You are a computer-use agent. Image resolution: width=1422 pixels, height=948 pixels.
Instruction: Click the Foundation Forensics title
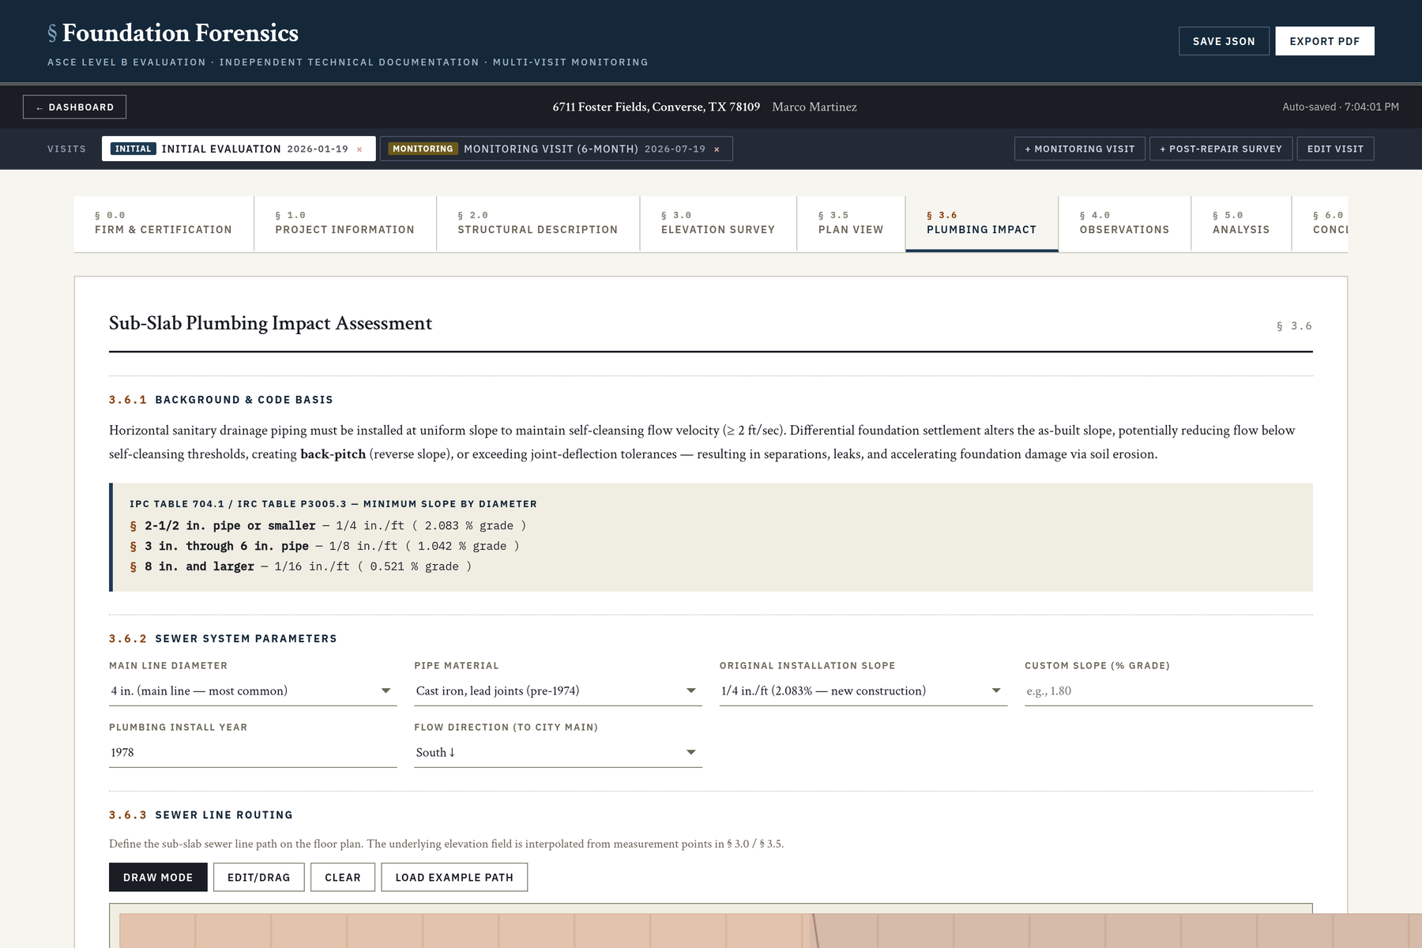(x=180, y=33)
